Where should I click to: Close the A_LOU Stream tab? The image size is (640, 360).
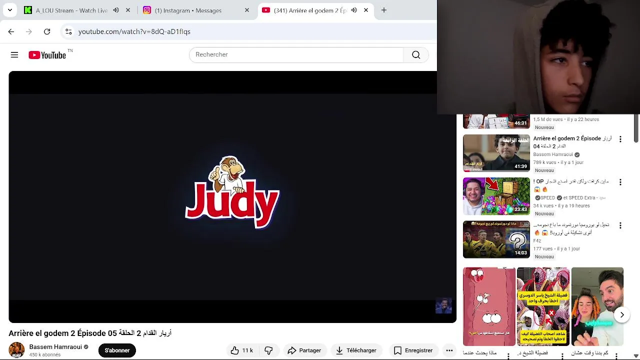[128, 10]
